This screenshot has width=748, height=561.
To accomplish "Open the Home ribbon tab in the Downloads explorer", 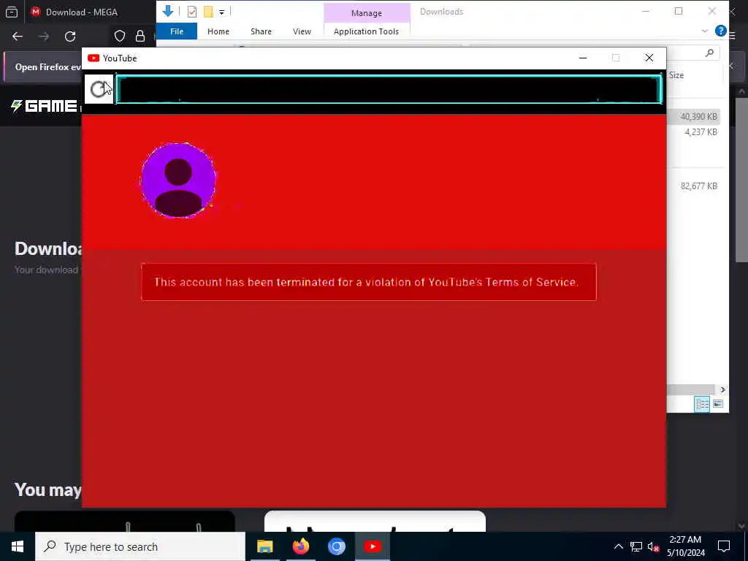I will (218, 31).
